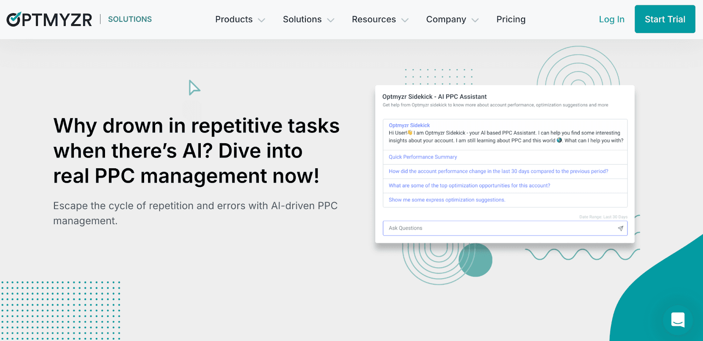This screenshot has height=341, width=703.
Task: Expand the Resources dropdown chevron
Action: pos(405,20)
